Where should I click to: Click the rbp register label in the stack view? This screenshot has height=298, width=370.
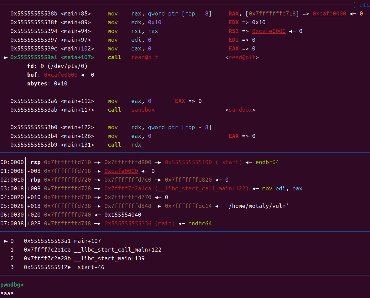click(35, 180)
